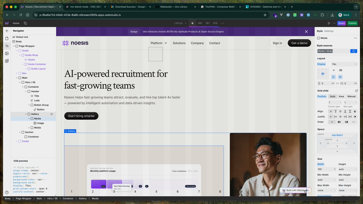This screenshot has height=204, width=363.
Task: Open the Display flex dropdown
Action: click(345, 64)
